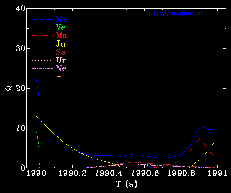The width and height of the screenshot is (231, 193).
Task: Click the x-axis tick label 1990
Action: click(36, 173)
